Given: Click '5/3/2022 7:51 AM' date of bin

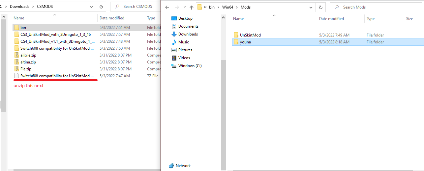Looking at the screenshot, I should [x=115, y=28].
